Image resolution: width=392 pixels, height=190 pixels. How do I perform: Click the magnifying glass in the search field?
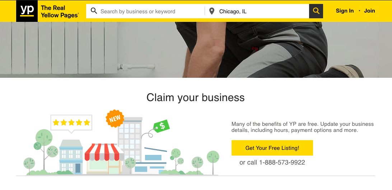point(94,11)
